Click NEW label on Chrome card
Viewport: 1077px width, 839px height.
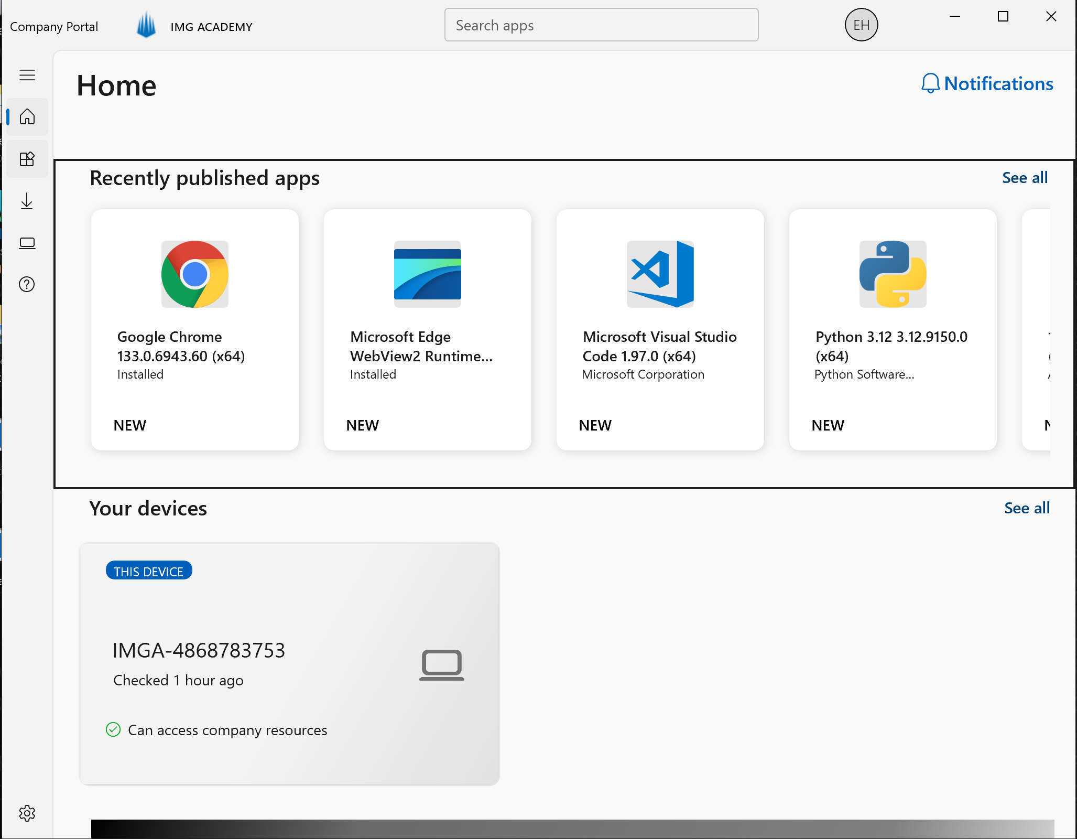(130, 425)
